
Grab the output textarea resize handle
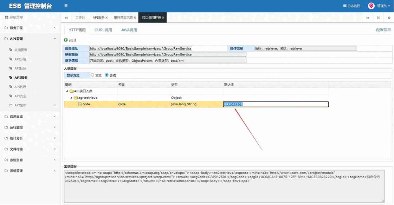(x=383, y=200)
